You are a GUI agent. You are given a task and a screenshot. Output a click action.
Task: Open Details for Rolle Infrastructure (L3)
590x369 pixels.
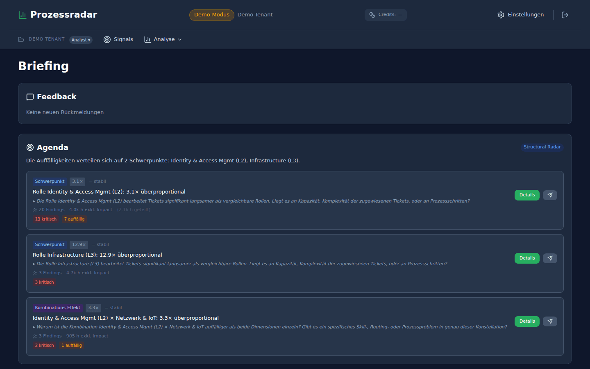click(527, 258)
